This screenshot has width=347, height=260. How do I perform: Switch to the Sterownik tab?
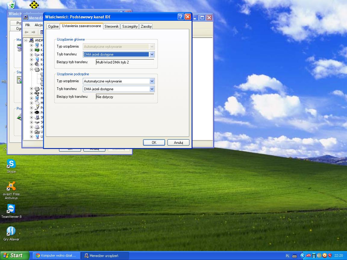coord(111,26)
